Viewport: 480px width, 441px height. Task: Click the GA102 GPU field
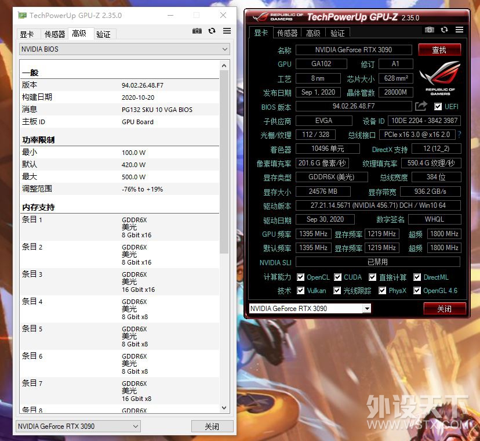coord(321,64)
